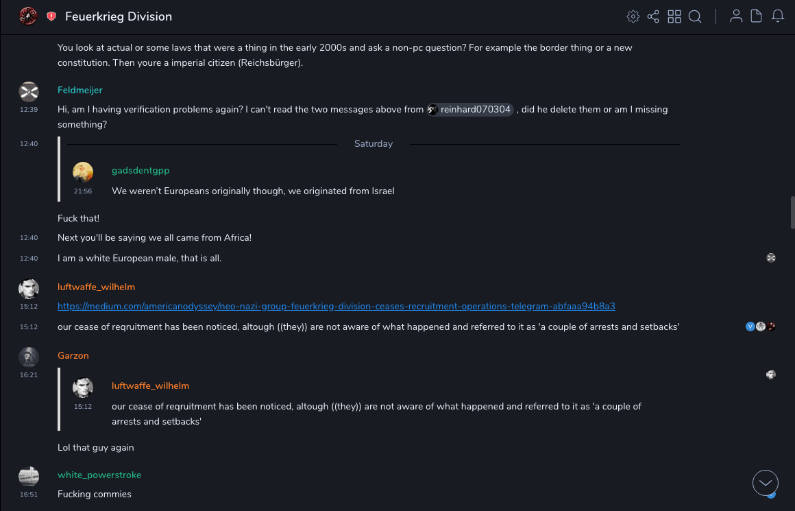Search messages with magnifier icon
795x511 pixels.
(x=695, y=16)
